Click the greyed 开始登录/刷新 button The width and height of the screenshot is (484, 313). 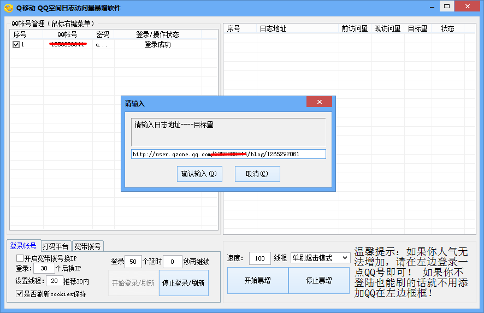point(133,283)
